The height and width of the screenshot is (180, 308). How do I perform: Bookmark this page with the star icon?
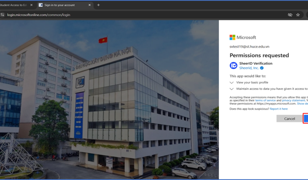(x=298, y=15)
